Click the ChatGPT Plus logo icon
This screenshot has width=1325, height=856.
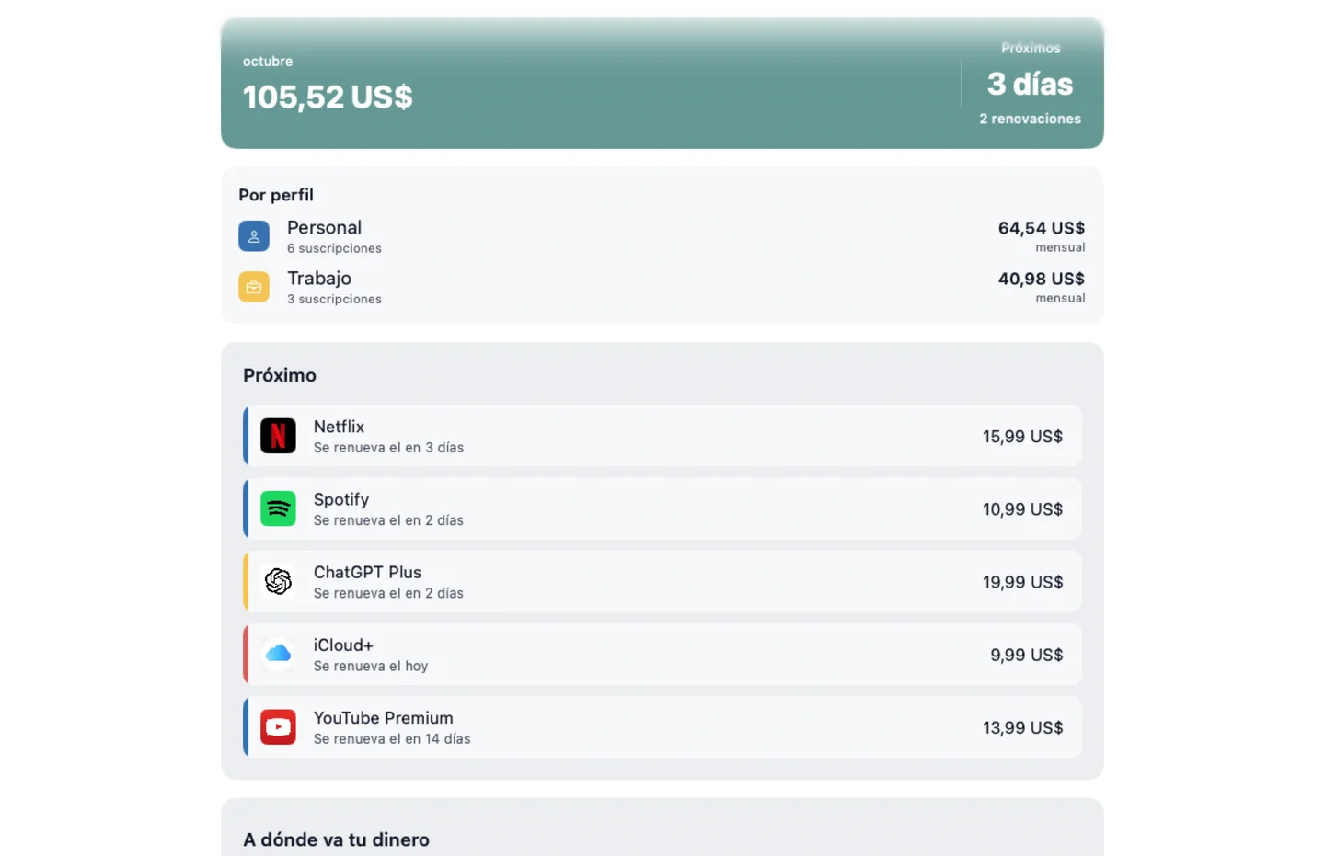(x=278, y=581)
